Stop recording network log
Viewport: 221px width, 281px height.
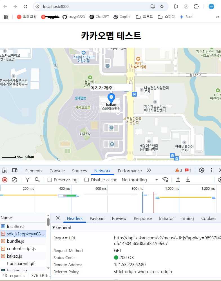point(5,180)
